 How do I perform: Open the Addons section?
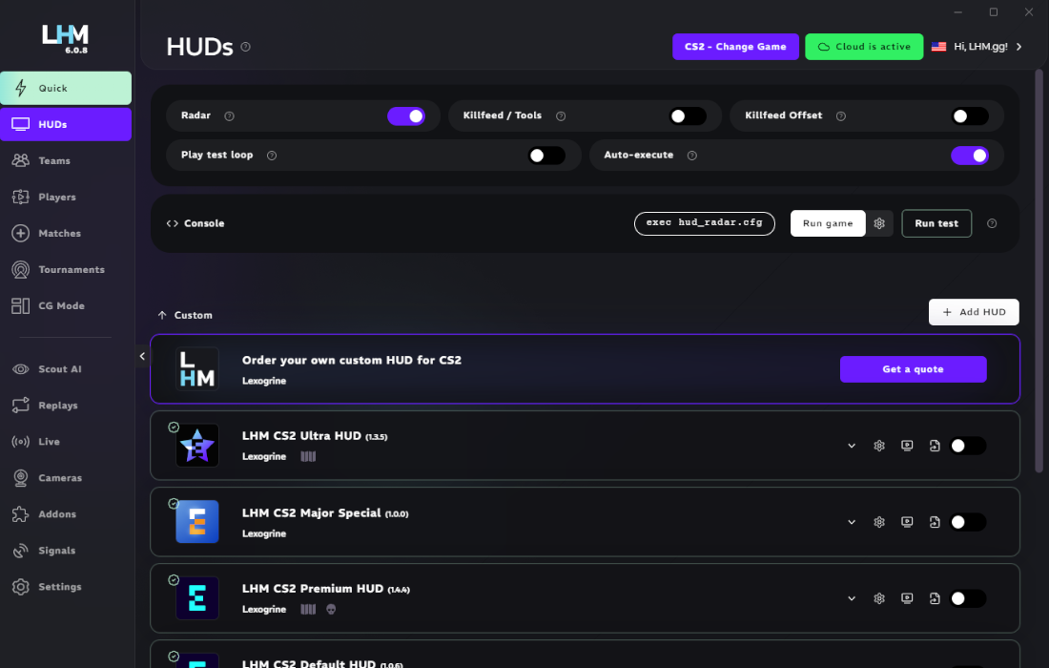57,514
